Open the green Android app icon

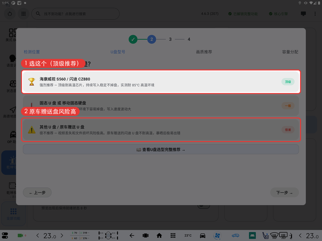coord(252,236)
